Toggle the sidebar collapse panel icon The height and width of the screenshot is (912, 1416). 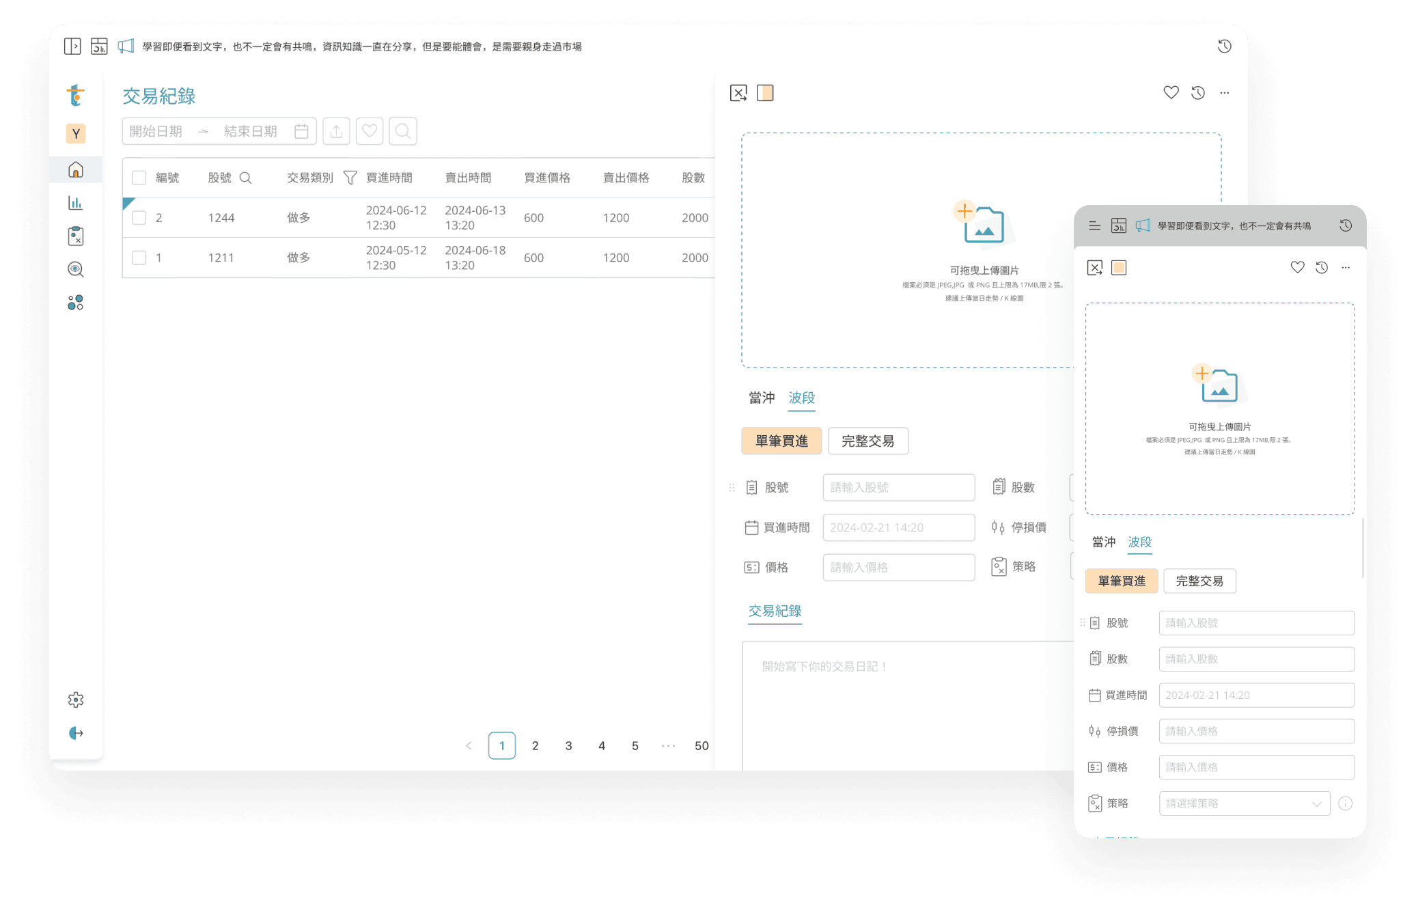(x=72, y=46)
